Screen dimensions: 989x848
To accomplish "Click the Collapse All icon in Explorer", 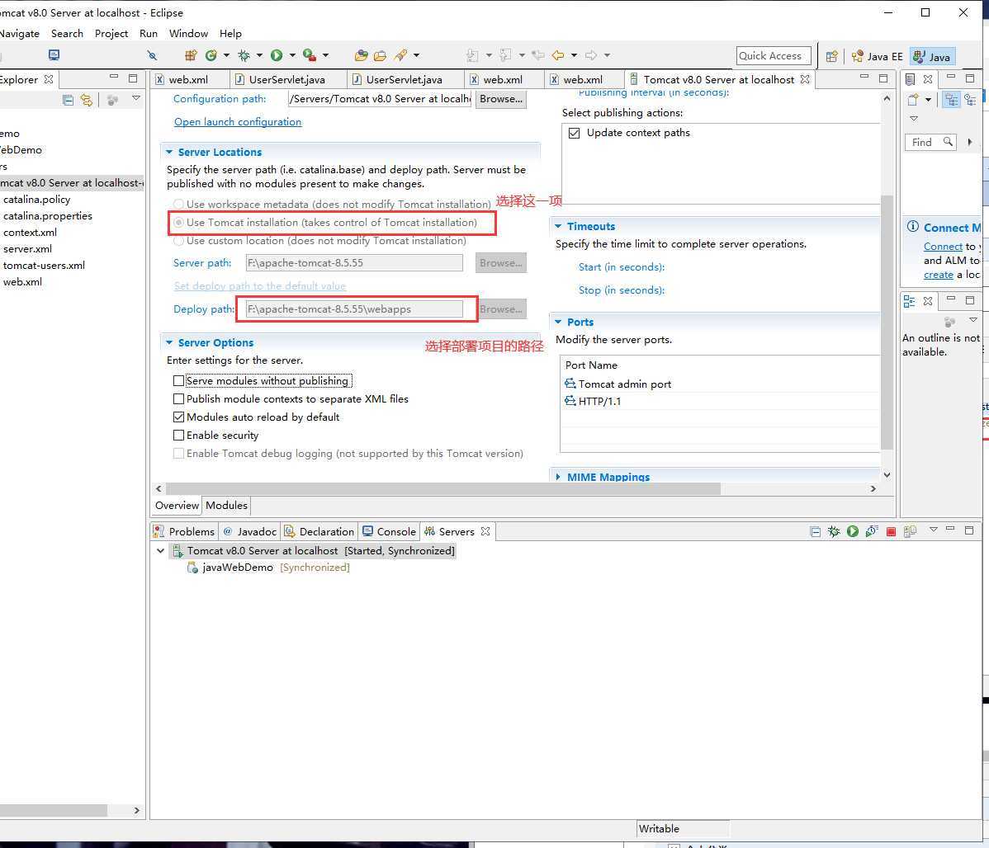I will [x=69, y=100].
